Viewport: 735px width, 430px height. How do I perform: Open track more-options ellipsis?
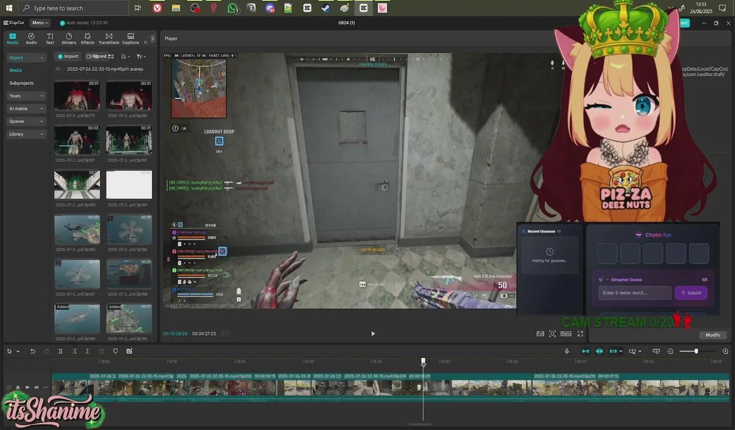(x=45, y=388)
